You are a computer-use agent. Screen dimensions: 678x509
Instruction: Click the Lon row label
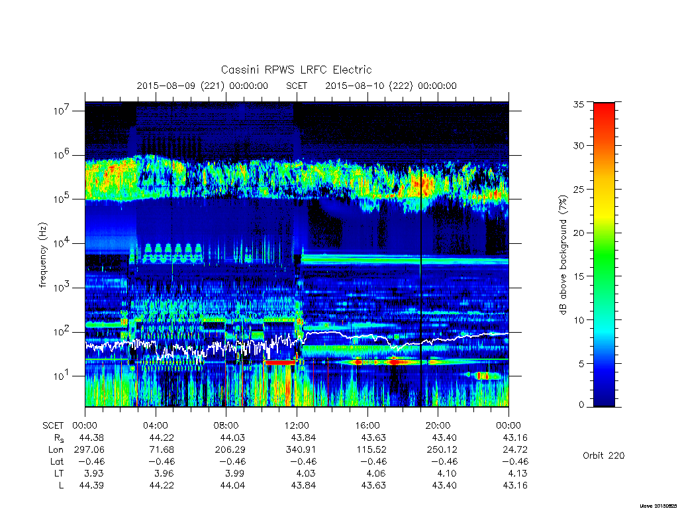(56, 450)
